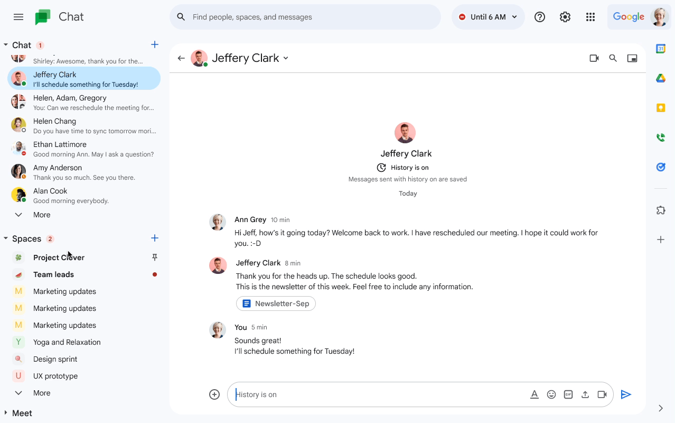Insert a GIF into the message
The width and height of the screenshot is (675, 423).
(x=568, y=394)
